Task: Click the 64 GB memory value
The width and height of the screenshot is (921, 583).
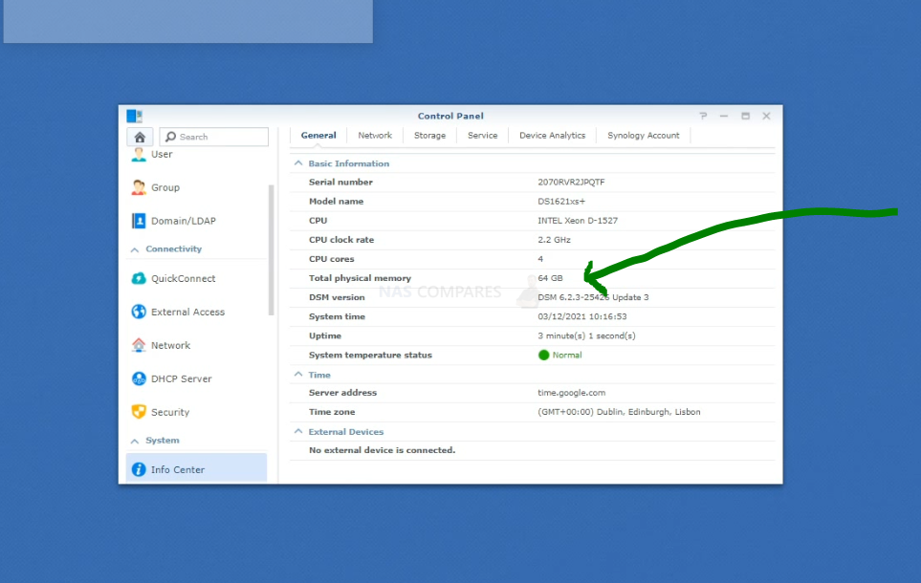Action: coord(550,278)
